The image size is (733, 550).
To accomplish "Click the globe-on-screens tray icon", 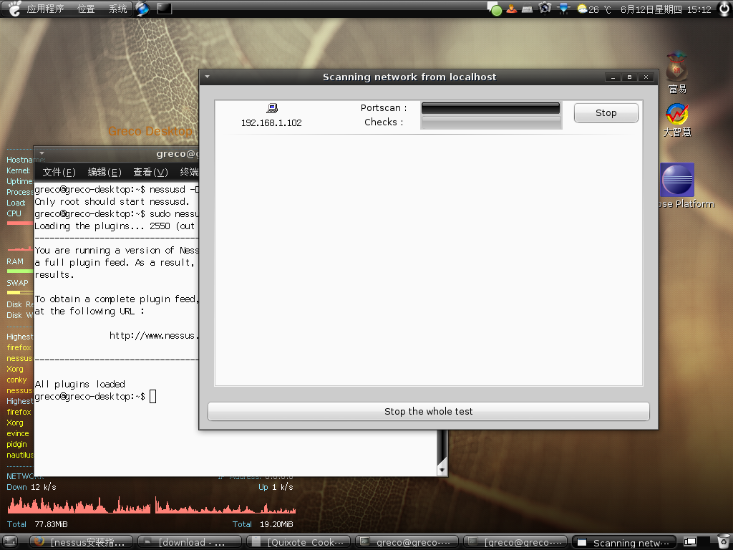I will point(545,9).
